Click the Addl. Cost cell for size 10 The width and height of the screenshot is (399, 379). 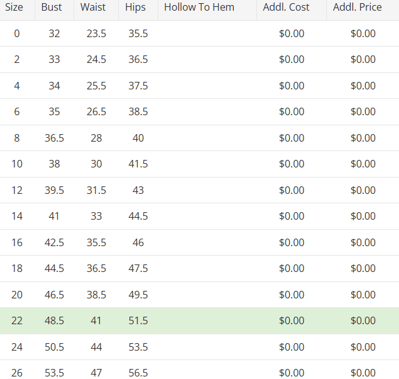coord(292,164)
